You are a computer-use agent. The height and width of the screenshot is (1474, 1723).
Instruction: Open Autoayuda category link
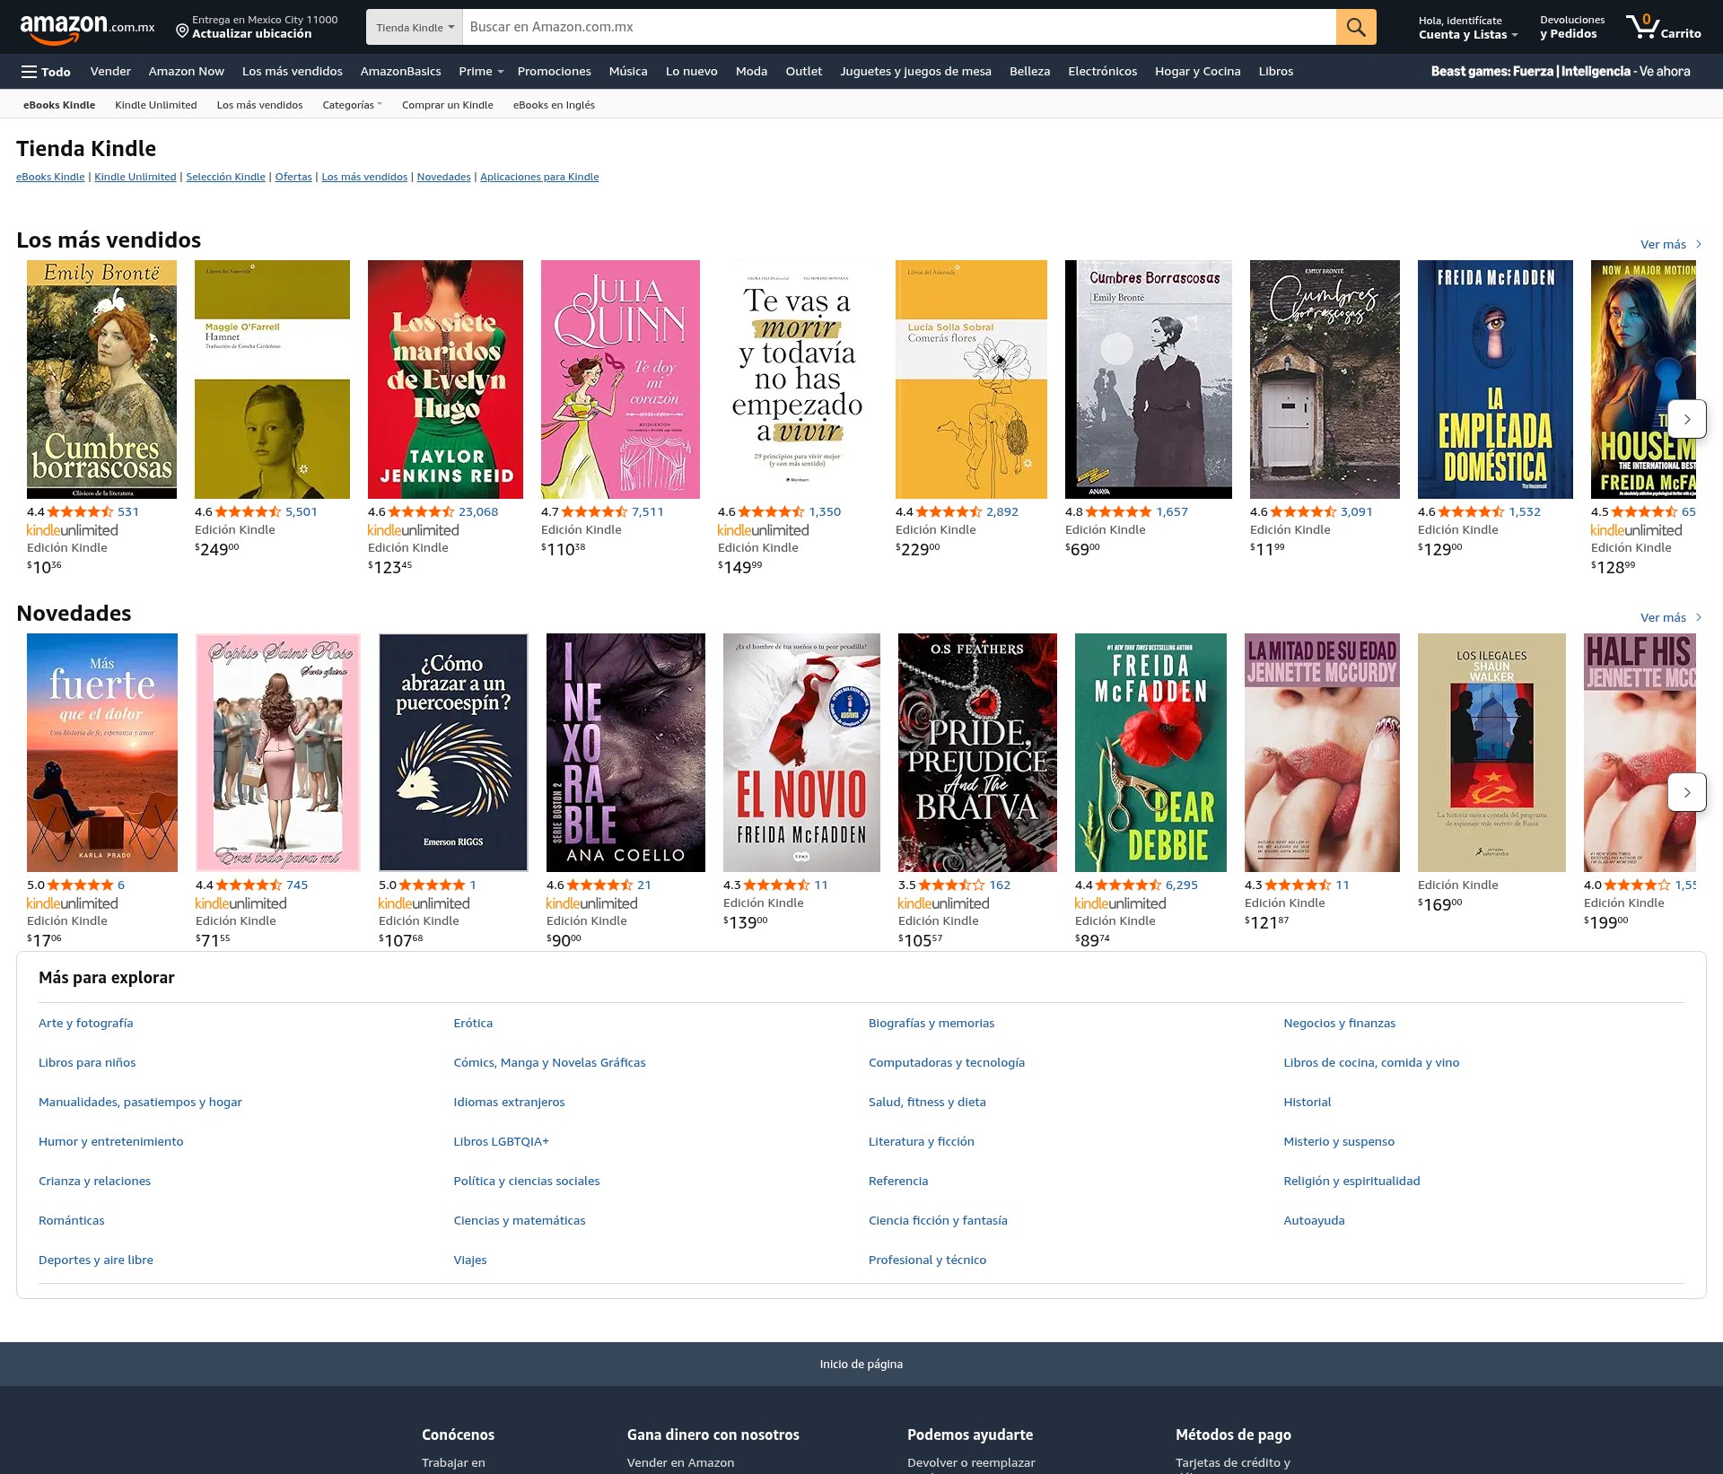point(1314,1220)
